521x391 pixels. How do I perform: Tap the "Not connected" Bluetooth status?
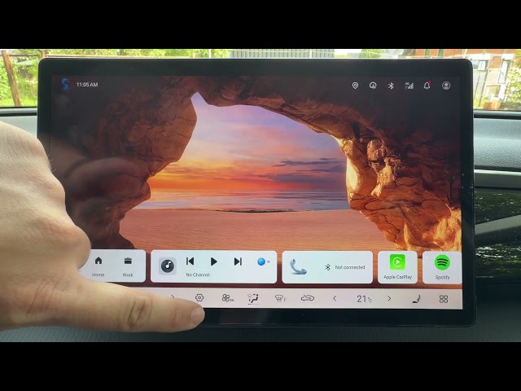tap(345, 267)
